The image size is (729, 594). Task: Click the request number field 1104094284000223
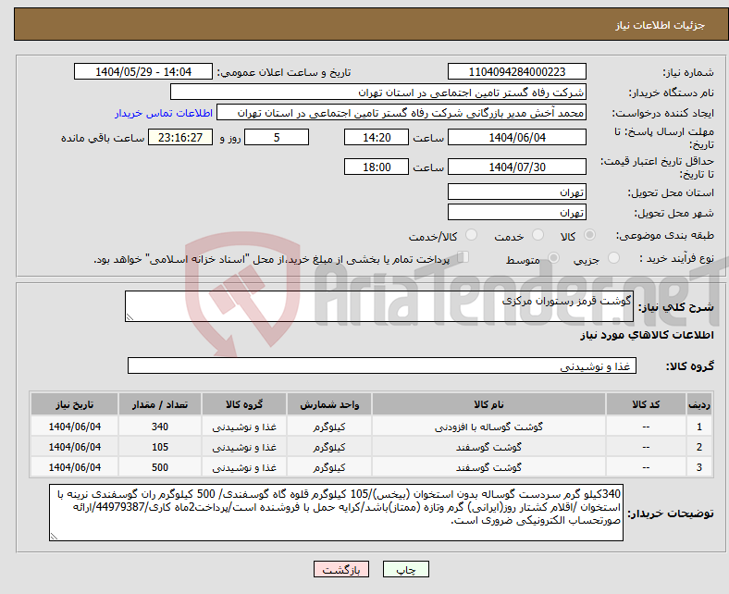(516, 71)
